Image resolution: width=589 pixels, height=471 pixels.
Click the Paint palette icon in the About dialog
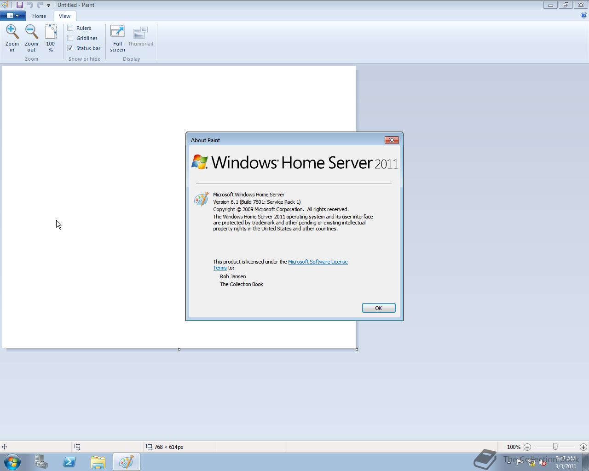pyautogui.click(x=202, y=199)
